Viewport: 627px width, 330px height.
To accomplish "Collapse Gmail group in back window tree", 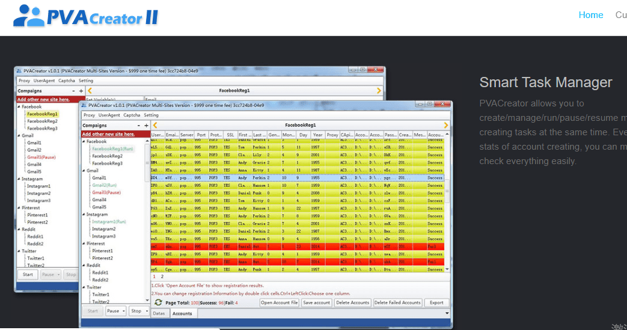I will pyautogui.click(x=19, y=136).
